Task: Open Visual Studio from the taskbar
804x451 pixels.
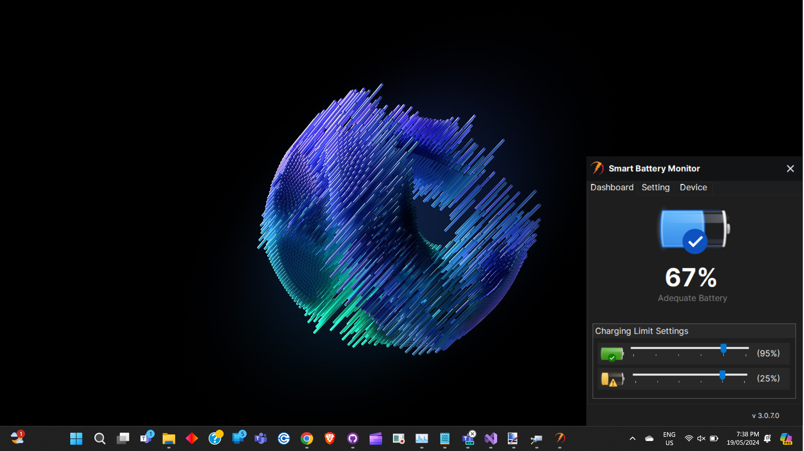Action: [x=490, y=438]
